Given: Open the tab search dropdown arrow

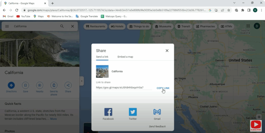Looking at the screenshot, I should pyautogui.click(x=234, y=3).
